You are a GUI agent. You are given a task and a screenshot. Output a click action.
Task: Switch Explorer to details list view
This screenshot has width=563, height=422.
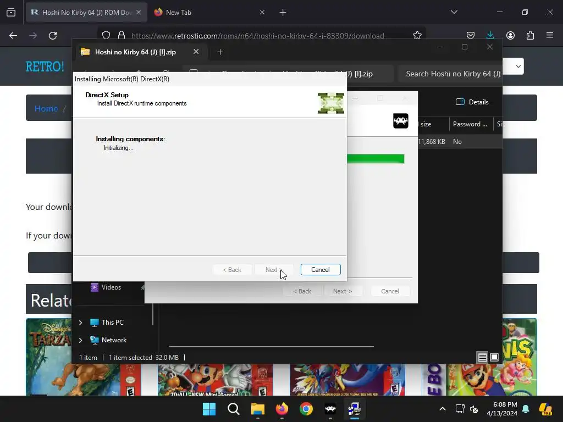pos(482,357)
